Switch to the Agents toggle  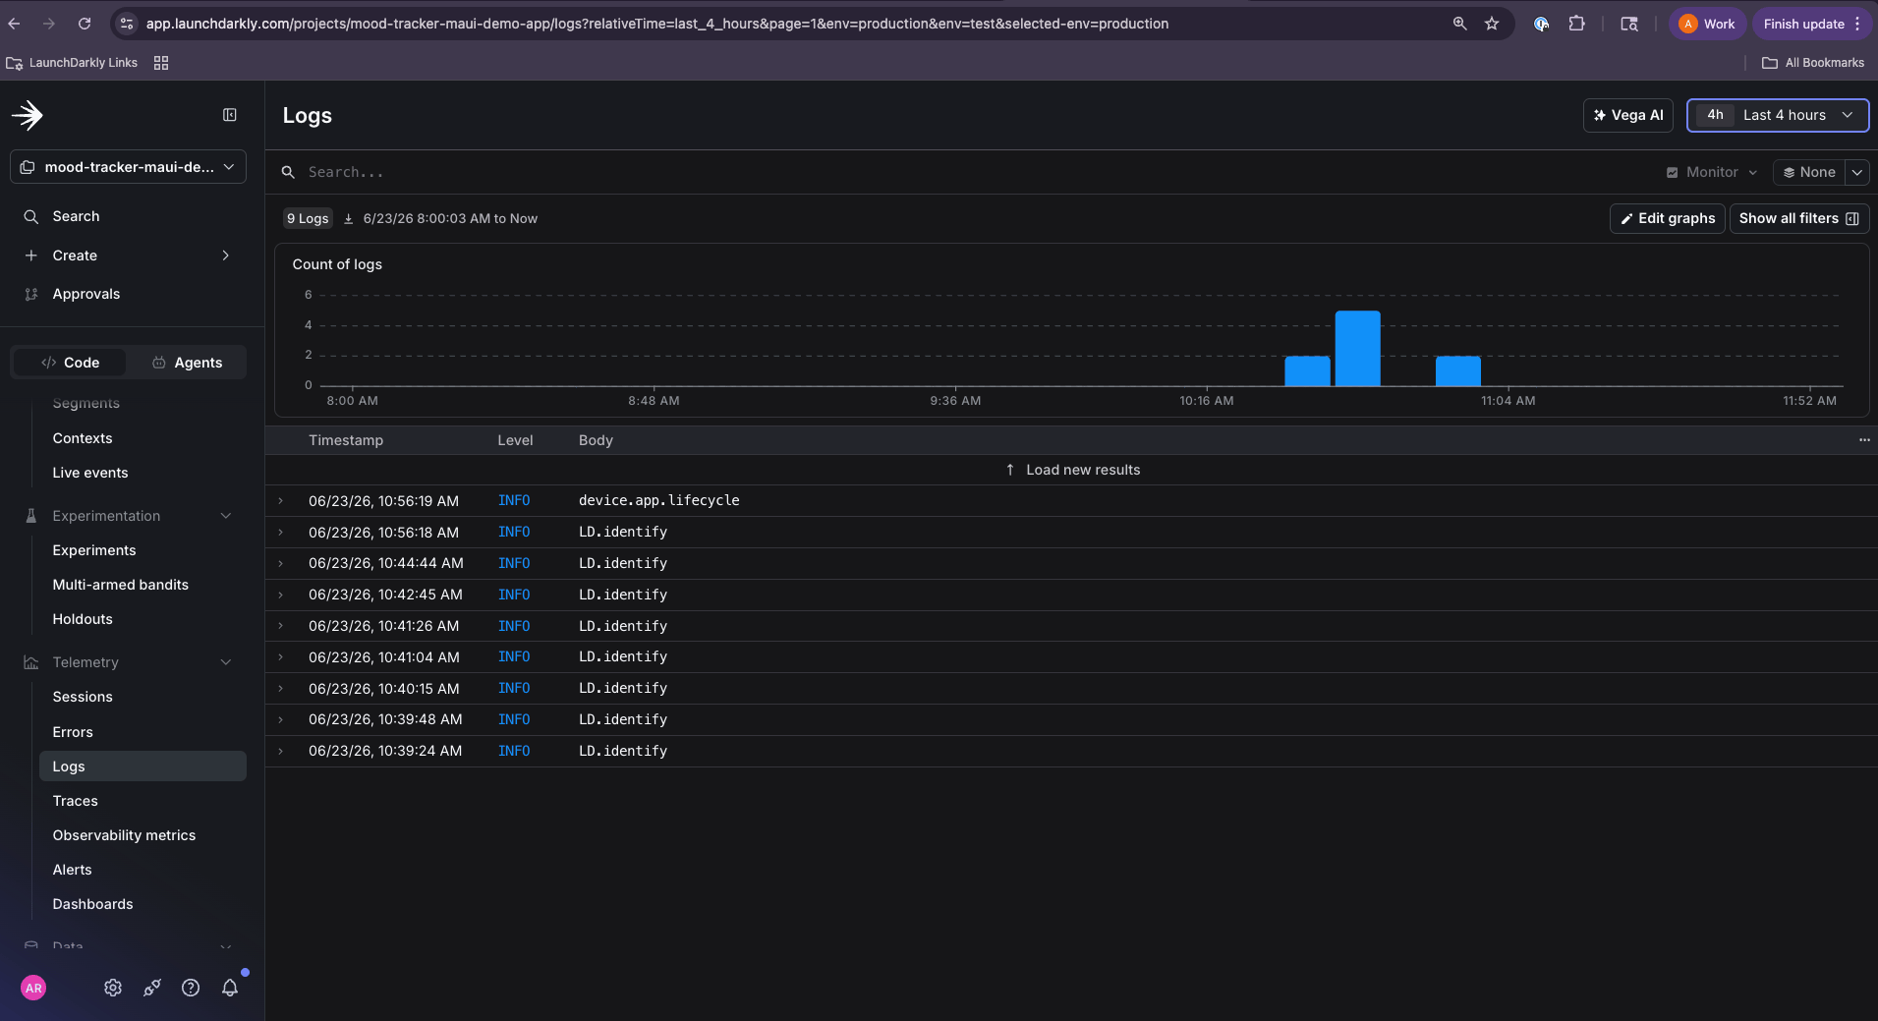coord(187,363)
